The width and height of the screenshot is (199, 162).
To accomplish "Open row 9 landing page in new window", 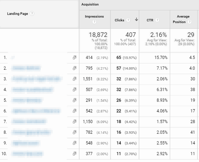I will pos(75,143).
